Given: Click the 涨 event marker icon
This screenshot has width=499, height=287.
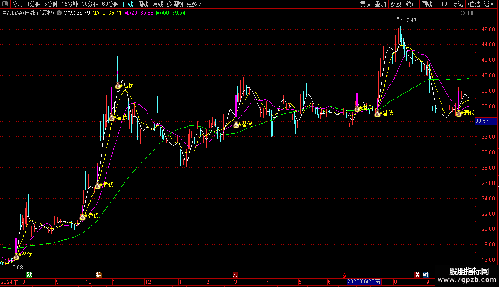Looking at the screenshot, I should pyautogui.click(x=235, y=275).
